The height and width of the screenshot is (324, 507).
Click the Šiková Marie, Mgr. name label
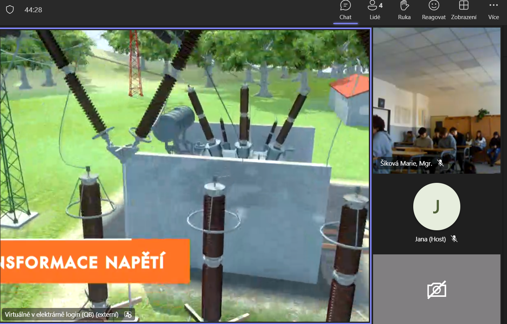click(x=406, y=163)
